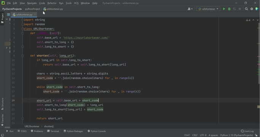Open the user account icon in toolbar
The height and width of the screenshot is (137, 260).
click(x=190, y=9)
